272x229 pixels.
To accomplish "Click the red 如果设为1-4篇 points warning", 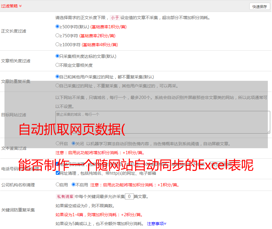I will pos(99,215).
